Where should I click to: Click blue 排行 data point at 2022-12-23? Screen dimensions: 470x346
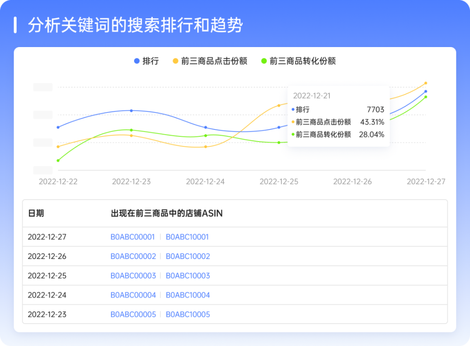coord(131,111)
